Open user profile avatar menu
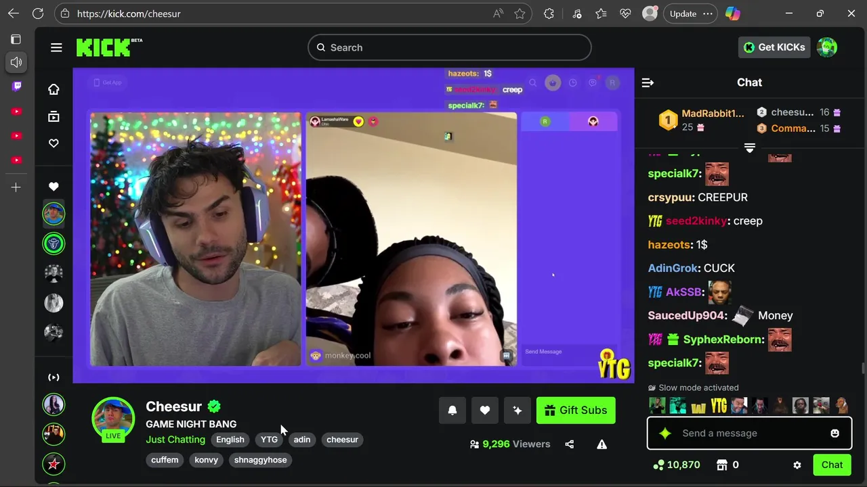 (827, 47)
